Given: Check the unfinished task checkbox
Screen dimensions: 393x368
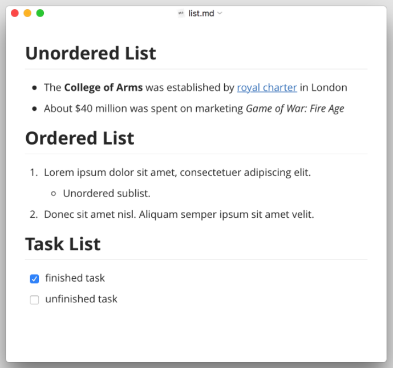Looking at the screenshot, I should (x=34, y=300).
